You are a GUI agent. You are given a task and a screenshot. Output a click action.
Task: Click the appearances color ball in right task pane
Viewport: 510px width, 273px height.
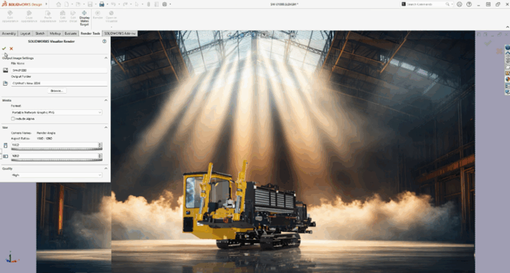507,80
